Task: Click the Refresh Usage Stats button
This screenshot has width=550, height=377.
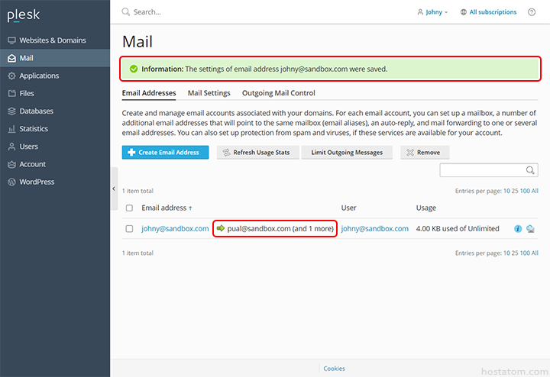Action: (255, 153)
